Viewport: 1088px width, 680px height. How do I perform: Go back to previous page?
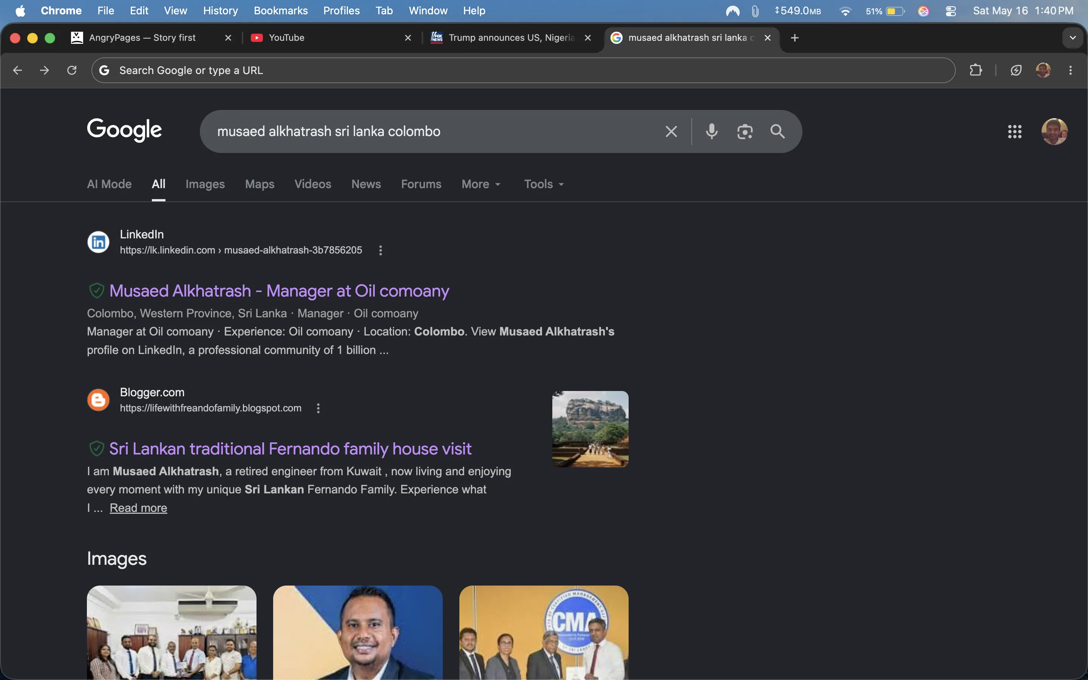coord(17,70)
